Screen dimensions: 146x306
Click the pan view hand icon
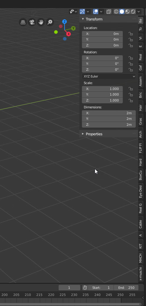[41, 22]
